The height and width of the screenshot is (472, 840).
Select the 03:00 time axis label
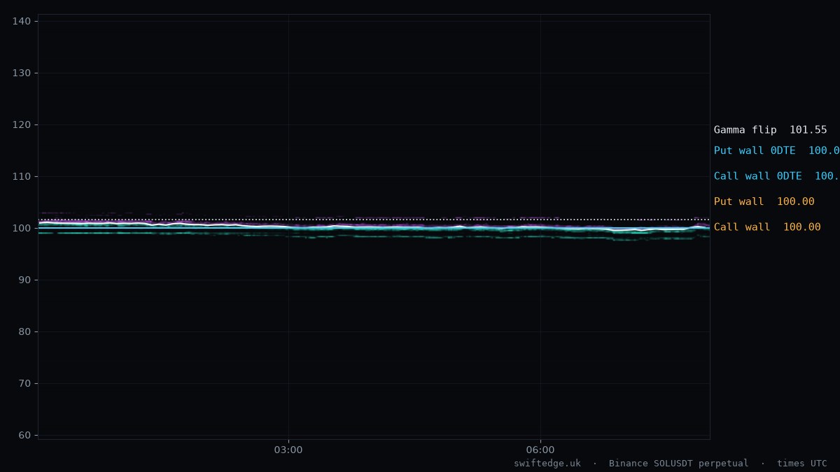(288, 450)
